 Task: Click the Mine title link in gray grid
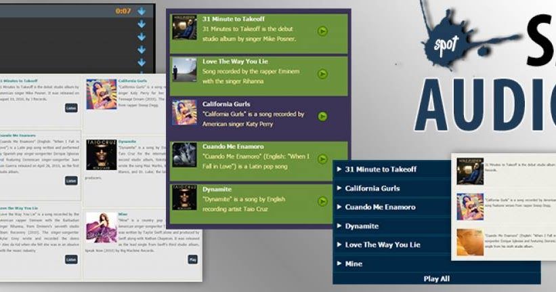[x=123, y=214]
